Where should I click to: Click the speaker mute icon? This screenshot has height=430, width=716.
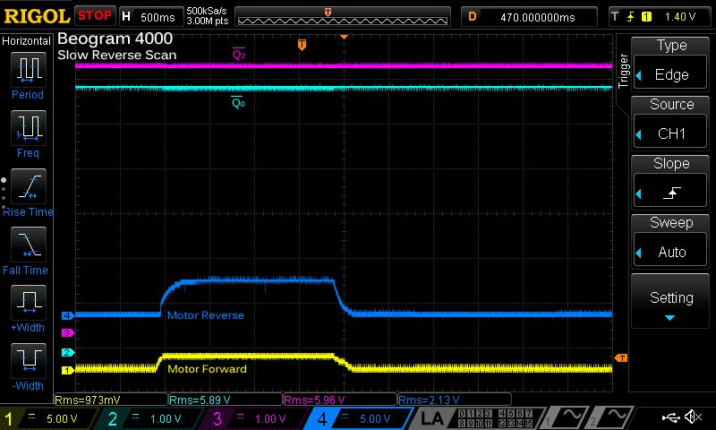point(693,417)
